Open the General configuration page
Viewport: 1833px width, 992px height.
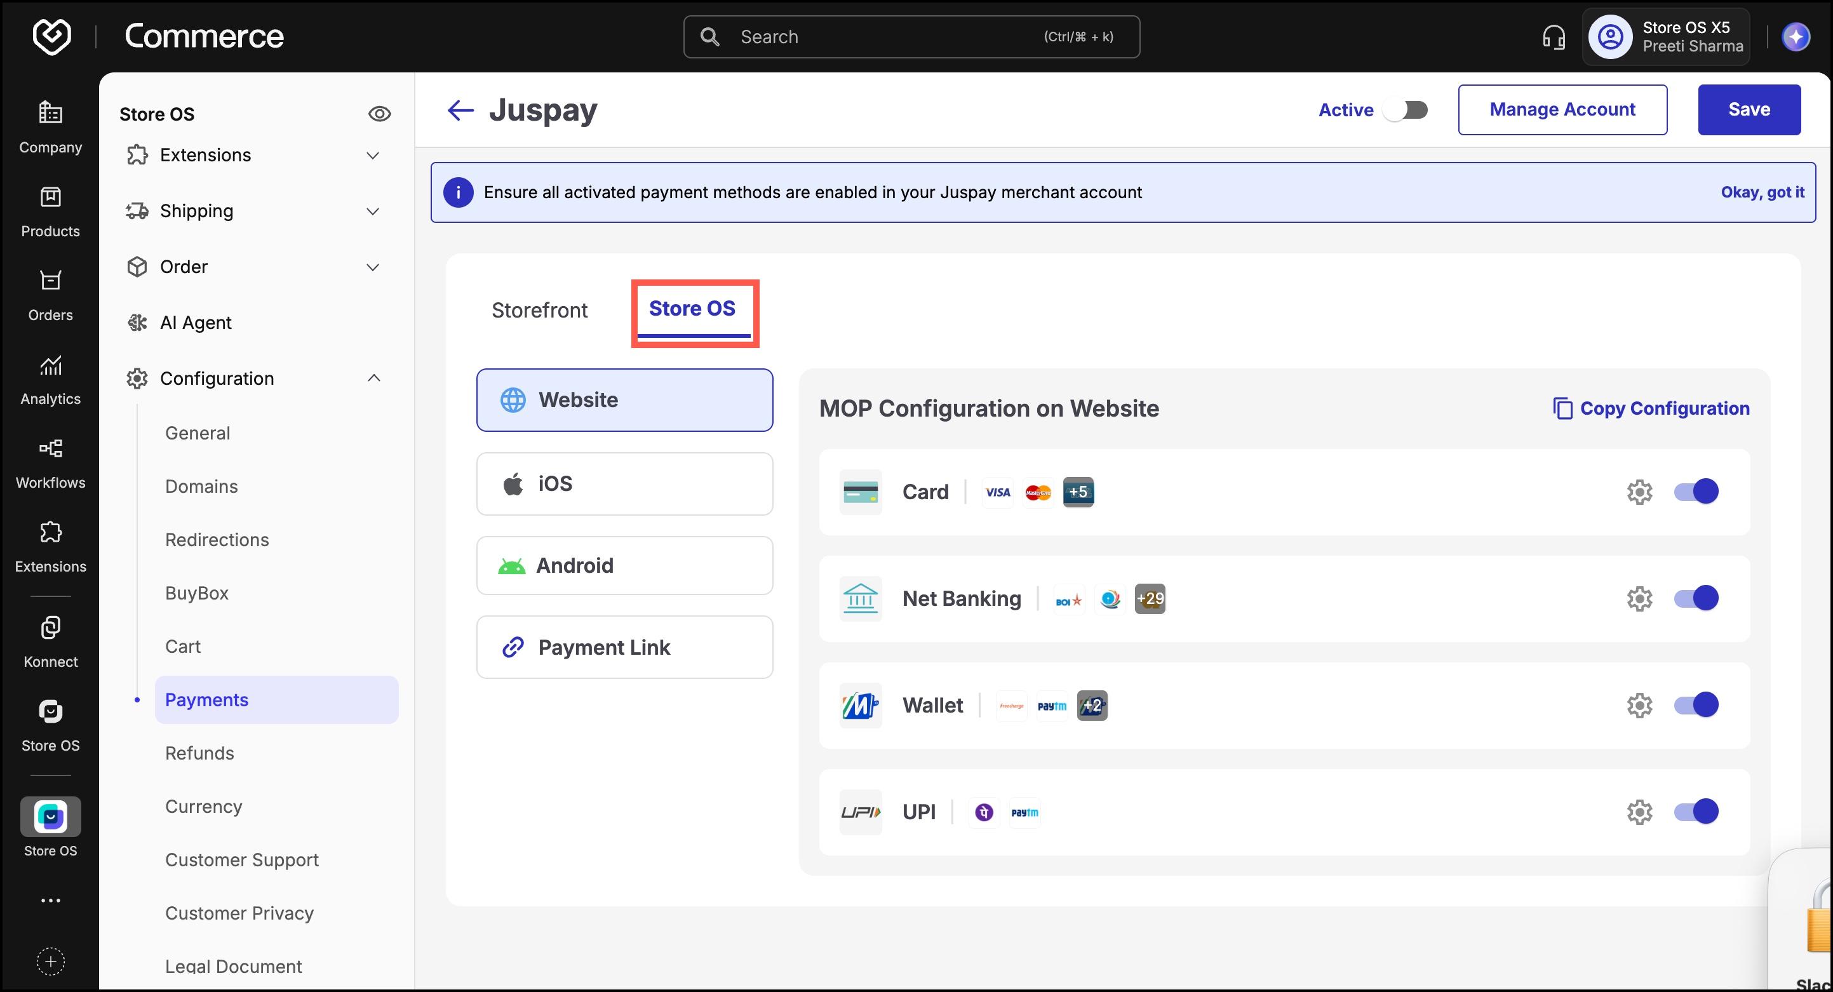click(x=198, y=433)
